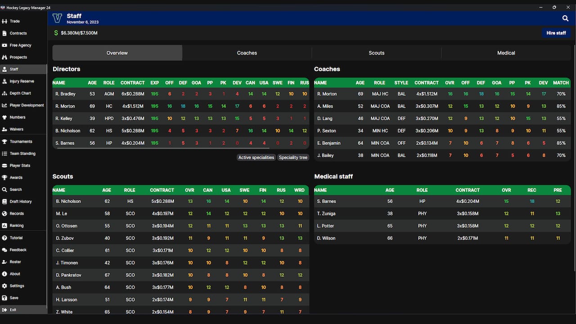
Task: Open Depth Chart sidebar icon
Action: pos(4,93)
